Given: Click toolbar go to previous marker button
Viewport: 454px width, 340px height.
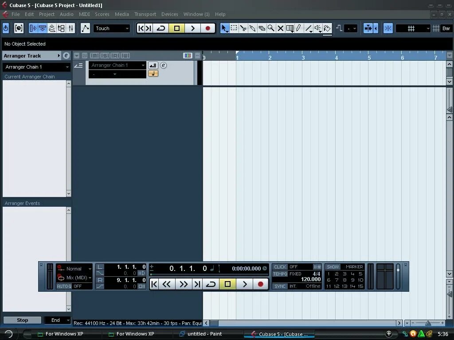Looking at the screenshot, I should [x=141, y=28].
